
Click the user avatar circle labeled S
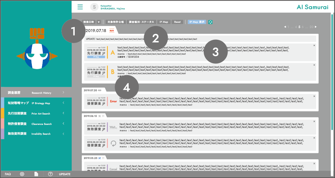[94, 7]
